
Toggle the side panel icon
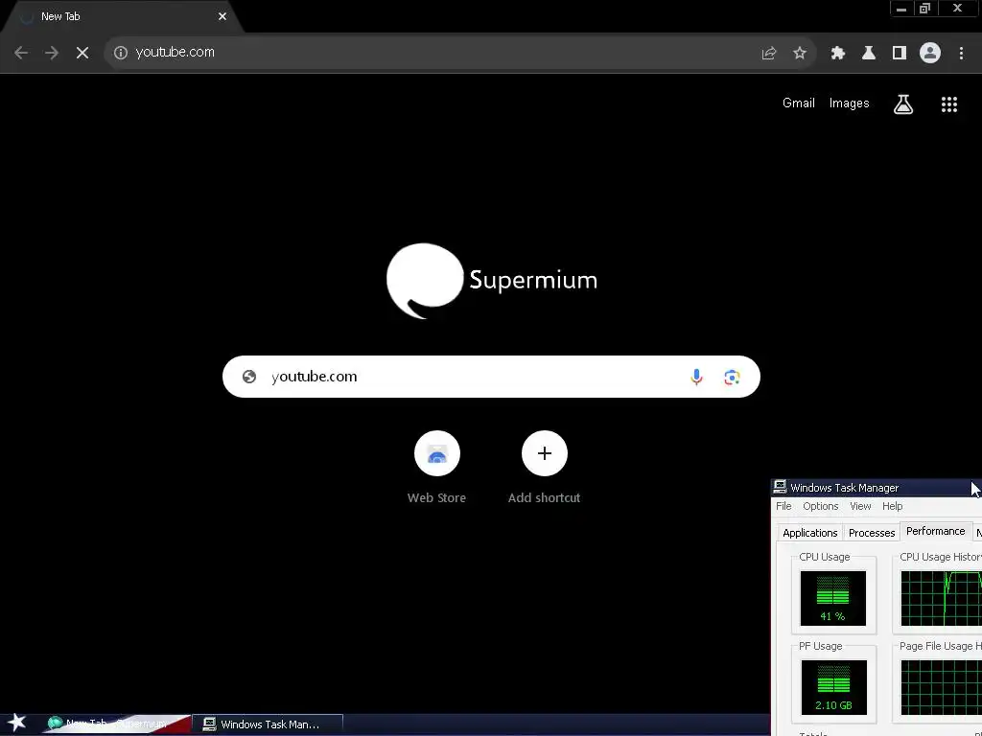pos(900,54)
